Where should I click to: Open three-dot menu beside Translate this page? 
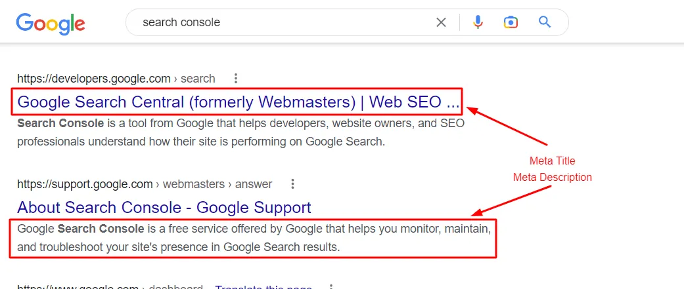point(331,286)
